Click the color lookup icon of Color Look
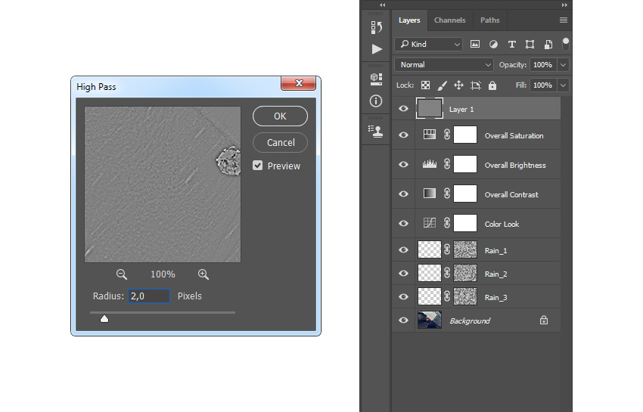The image size is (643, 412). click(x=430, y=223)
